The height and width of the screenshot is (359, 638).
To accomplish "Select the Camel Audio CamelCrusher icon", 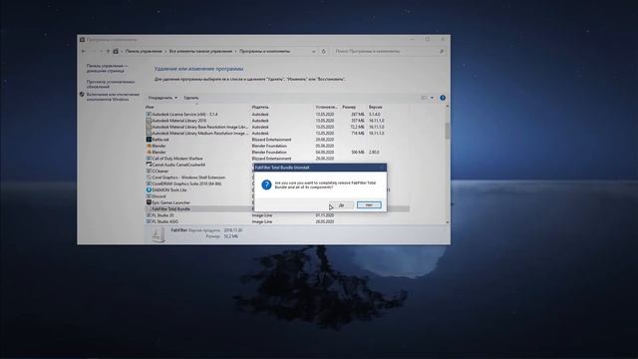I will tap(149, 165).
